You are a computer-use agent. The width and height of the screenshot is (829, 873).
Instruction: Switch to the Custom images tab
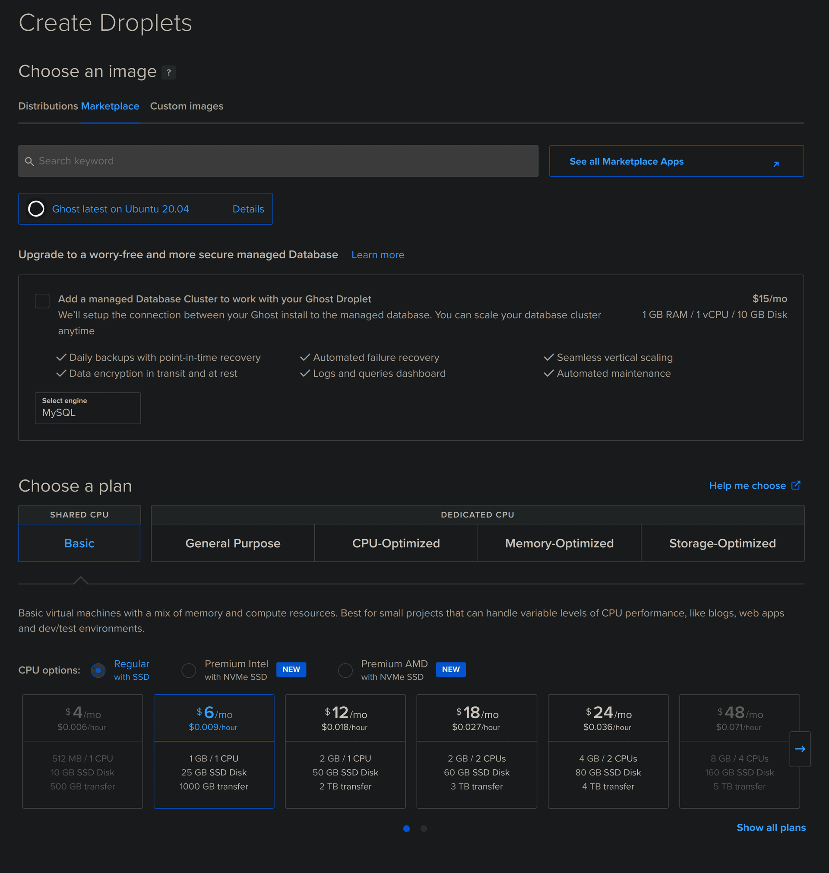coord(187,106)
